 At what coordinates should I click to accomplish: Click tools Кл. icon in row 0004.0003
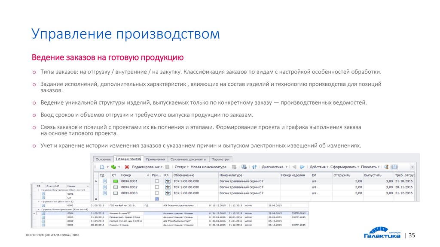tap(168, 193)
